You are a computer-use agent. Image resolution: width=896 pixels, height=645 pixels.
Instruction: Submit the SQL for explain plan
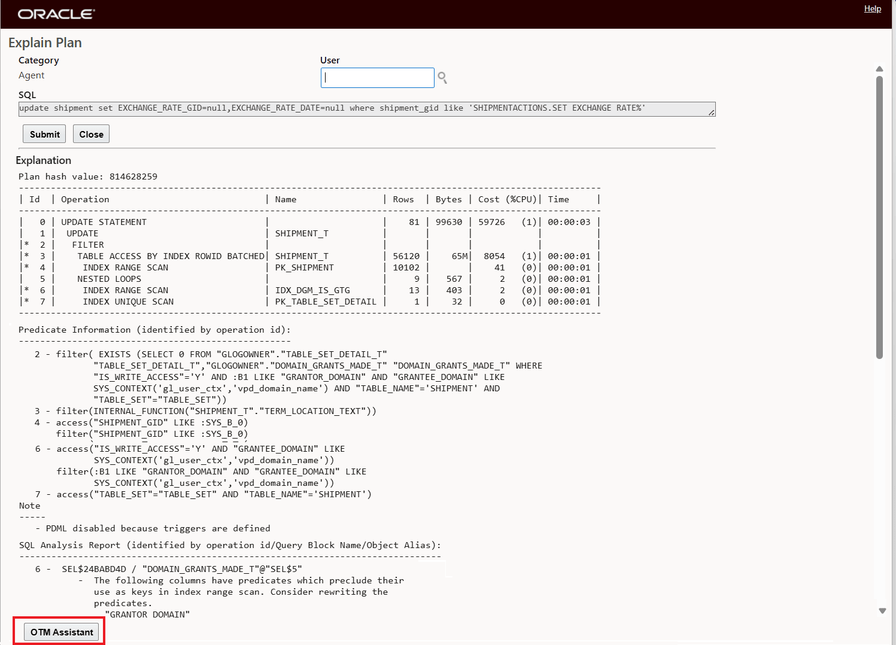(44, 134)
